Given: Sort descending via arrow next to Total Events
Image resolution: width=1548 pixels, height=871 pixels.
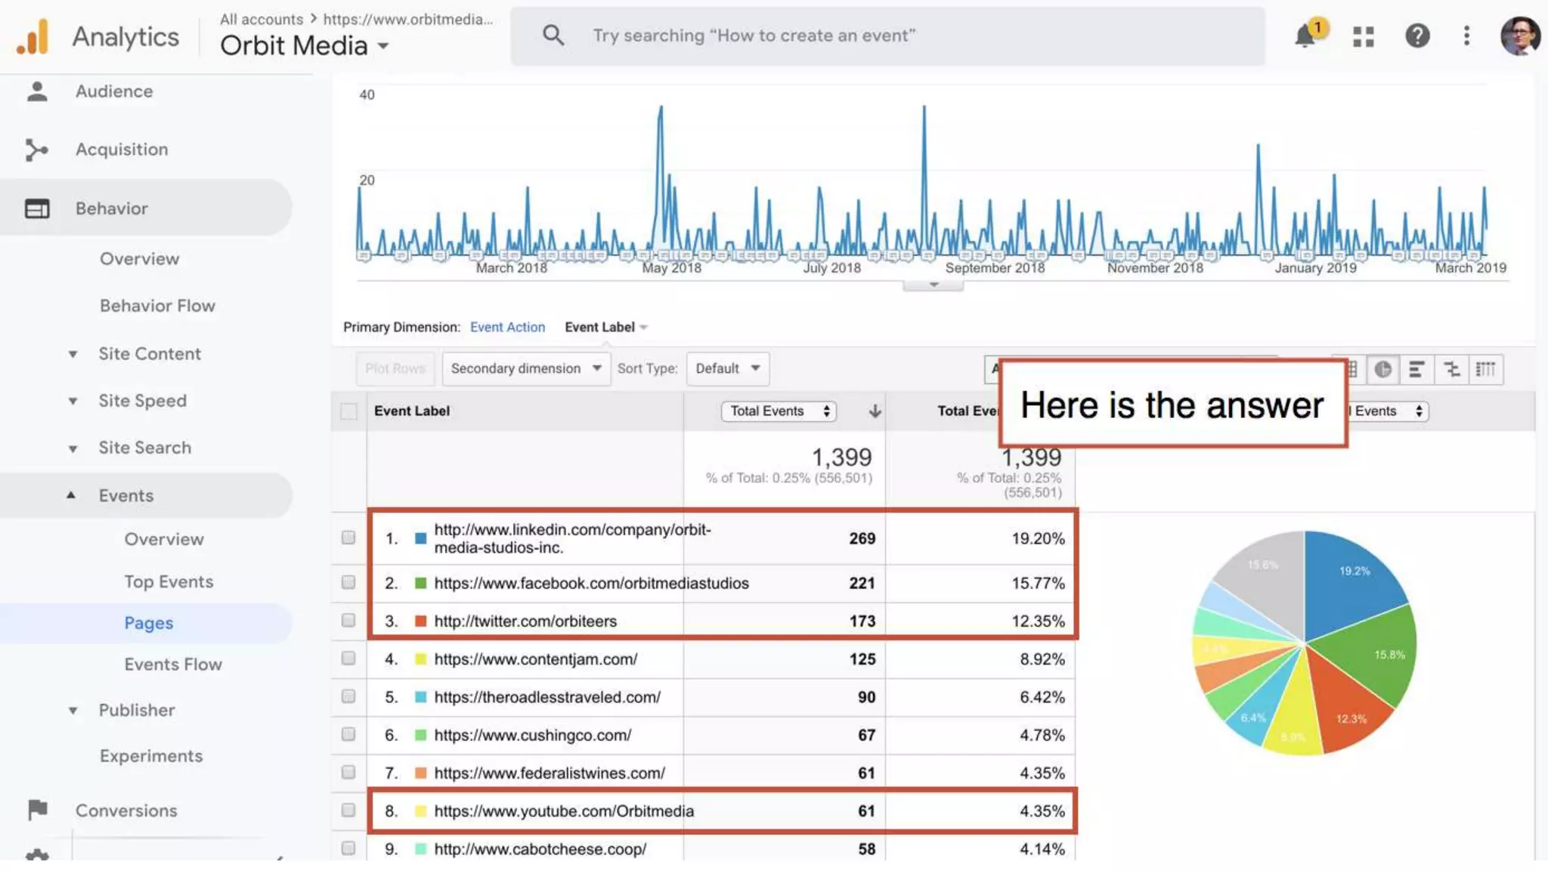Looking at the screenshot, I should (x=875, y=411).
